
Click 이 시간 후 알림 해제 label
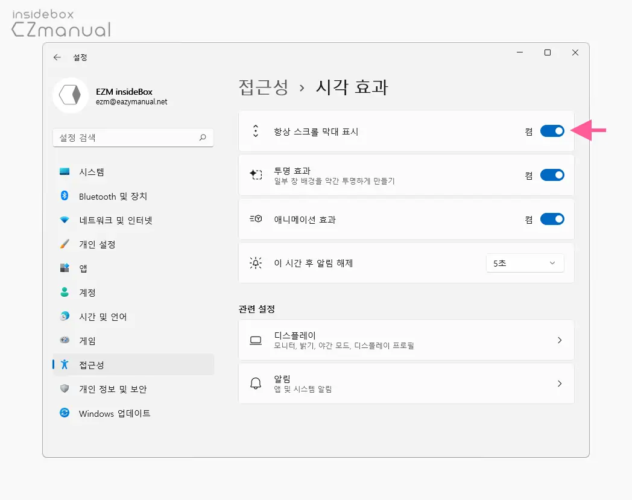[314, 263]
